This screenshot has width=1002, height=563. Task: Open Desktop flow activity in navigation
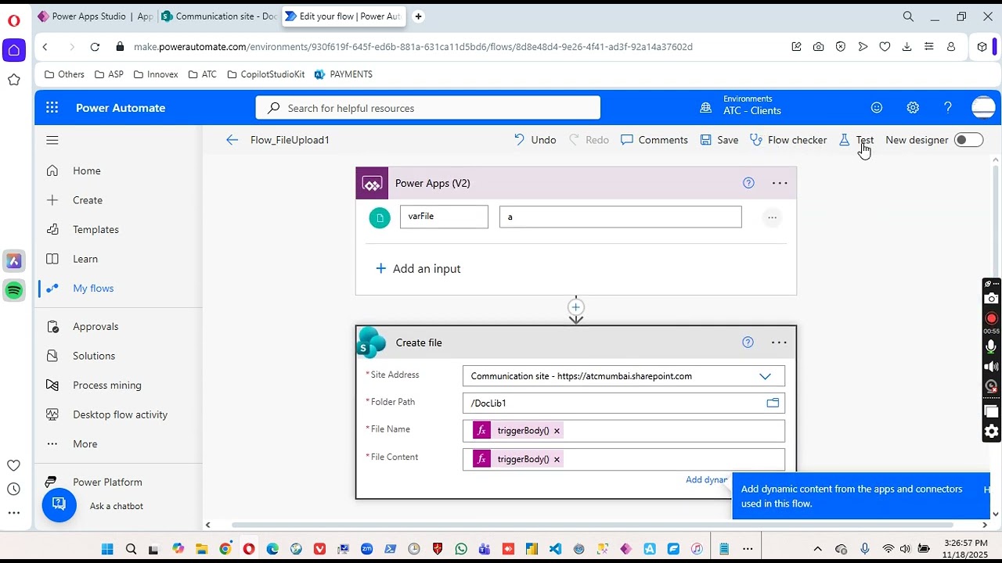click(x=120, y=414)
